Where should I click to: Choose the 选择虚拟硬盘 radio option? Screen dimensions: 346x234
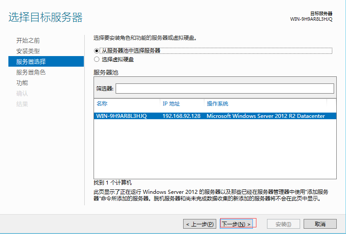97,59
